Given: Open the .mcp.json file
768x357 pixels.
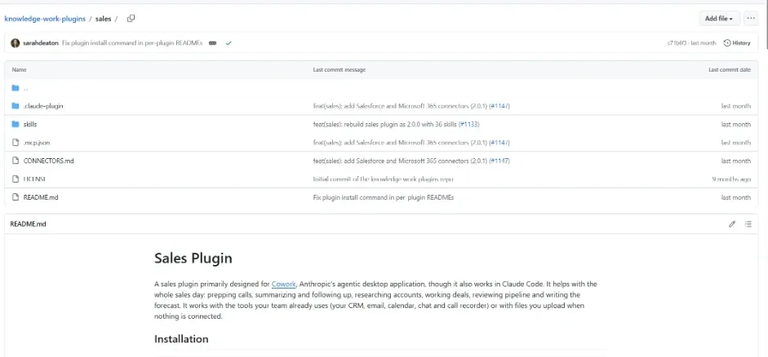Looking at the screenshot, I should click(x=37, y=143).
